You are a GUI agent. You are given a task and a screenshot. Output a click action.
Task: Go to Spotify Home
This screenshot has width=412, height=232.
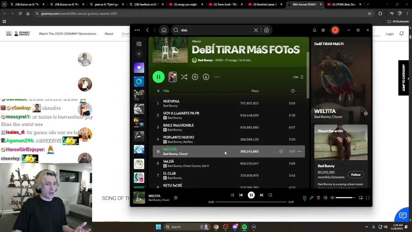point(164,30)
